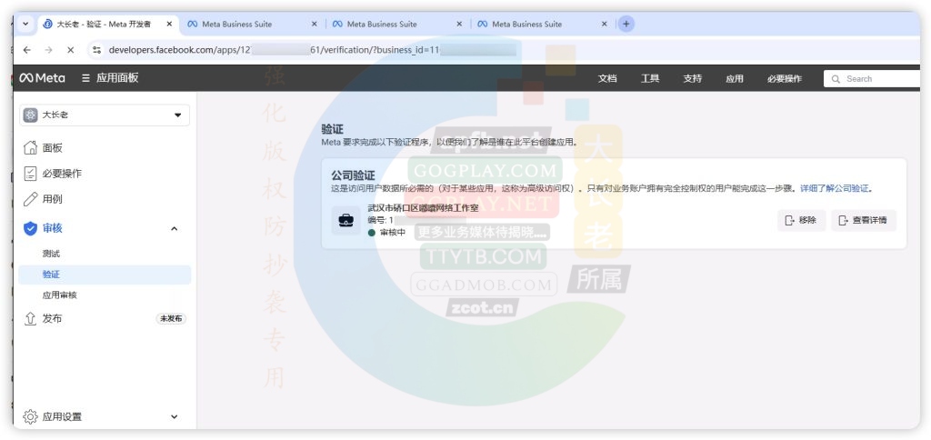931x440 pixels.
Task: Click the 发布 upload icon in sidebar
Action: [x=30, y=319]
